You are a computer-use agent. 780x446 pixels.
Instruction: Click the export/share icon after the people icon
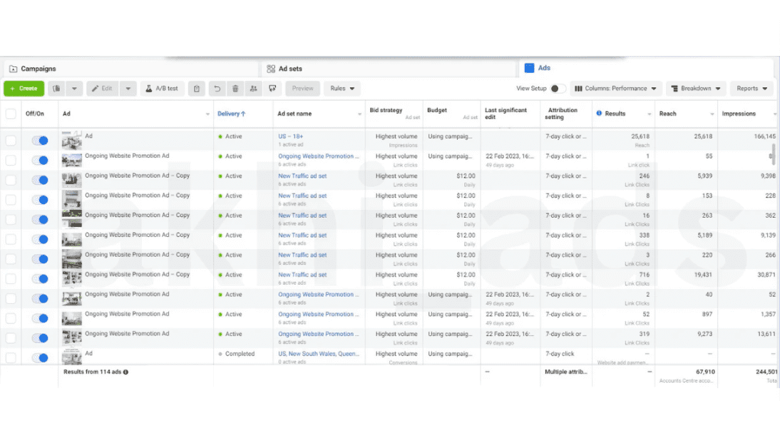click(x=272, y=88)
